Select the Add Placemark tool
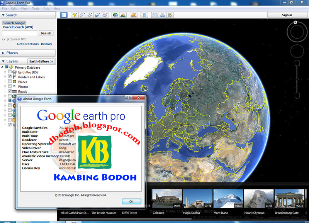Viewport: 309px width, 223px height. click(74, 15)
